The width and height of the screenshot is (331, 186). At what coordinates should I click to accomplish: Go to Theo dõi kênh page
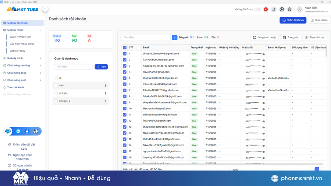15,87
